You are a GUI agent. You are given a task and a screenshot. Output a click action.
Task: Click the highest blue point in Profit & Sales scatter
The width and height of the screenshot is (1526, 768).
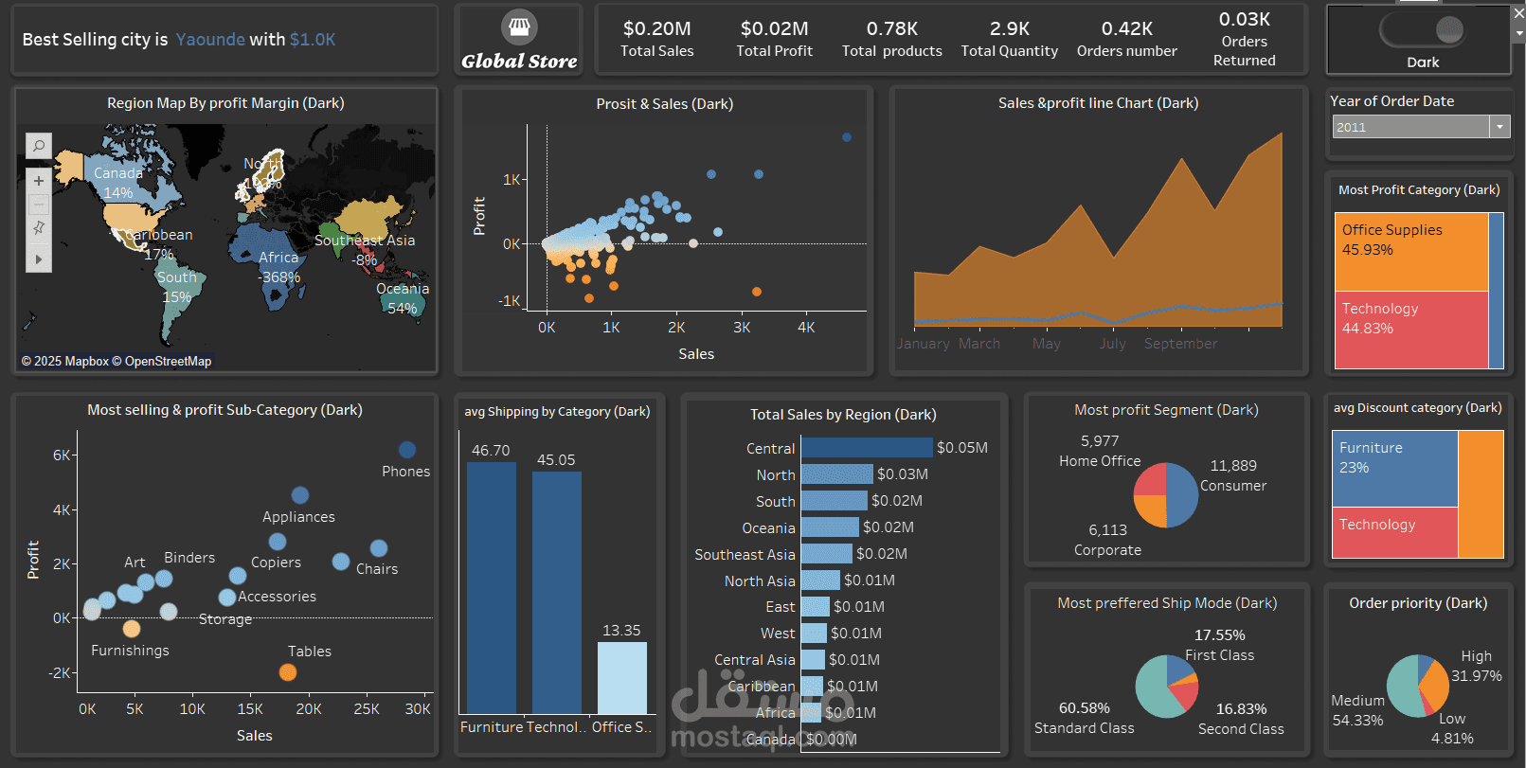coord(847,137)
